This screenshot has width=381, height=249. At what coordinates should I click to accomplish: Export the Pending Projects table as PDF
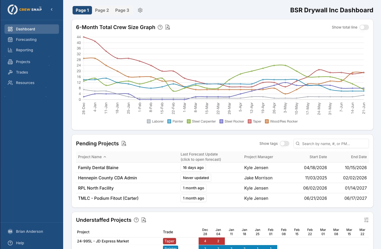(x=124, y=143)
